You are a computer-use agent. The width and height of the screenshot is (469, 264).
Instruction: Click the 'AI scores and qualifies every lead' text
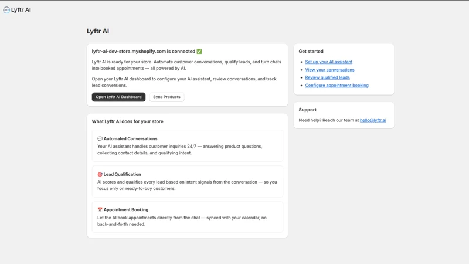click(x=187, y=185)
